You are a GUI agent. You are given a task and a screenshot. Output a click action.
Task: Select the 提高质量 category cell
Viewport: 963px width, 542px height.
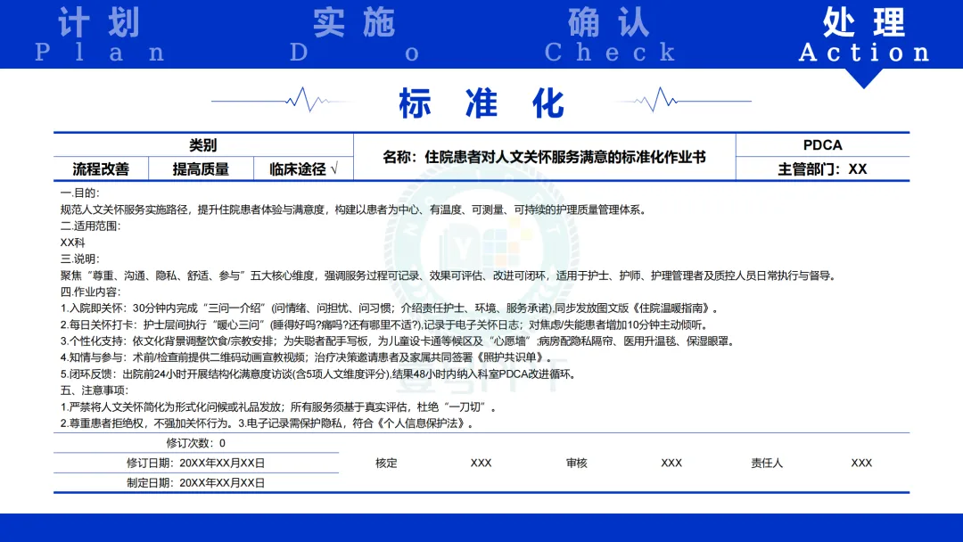pos(201,168)
